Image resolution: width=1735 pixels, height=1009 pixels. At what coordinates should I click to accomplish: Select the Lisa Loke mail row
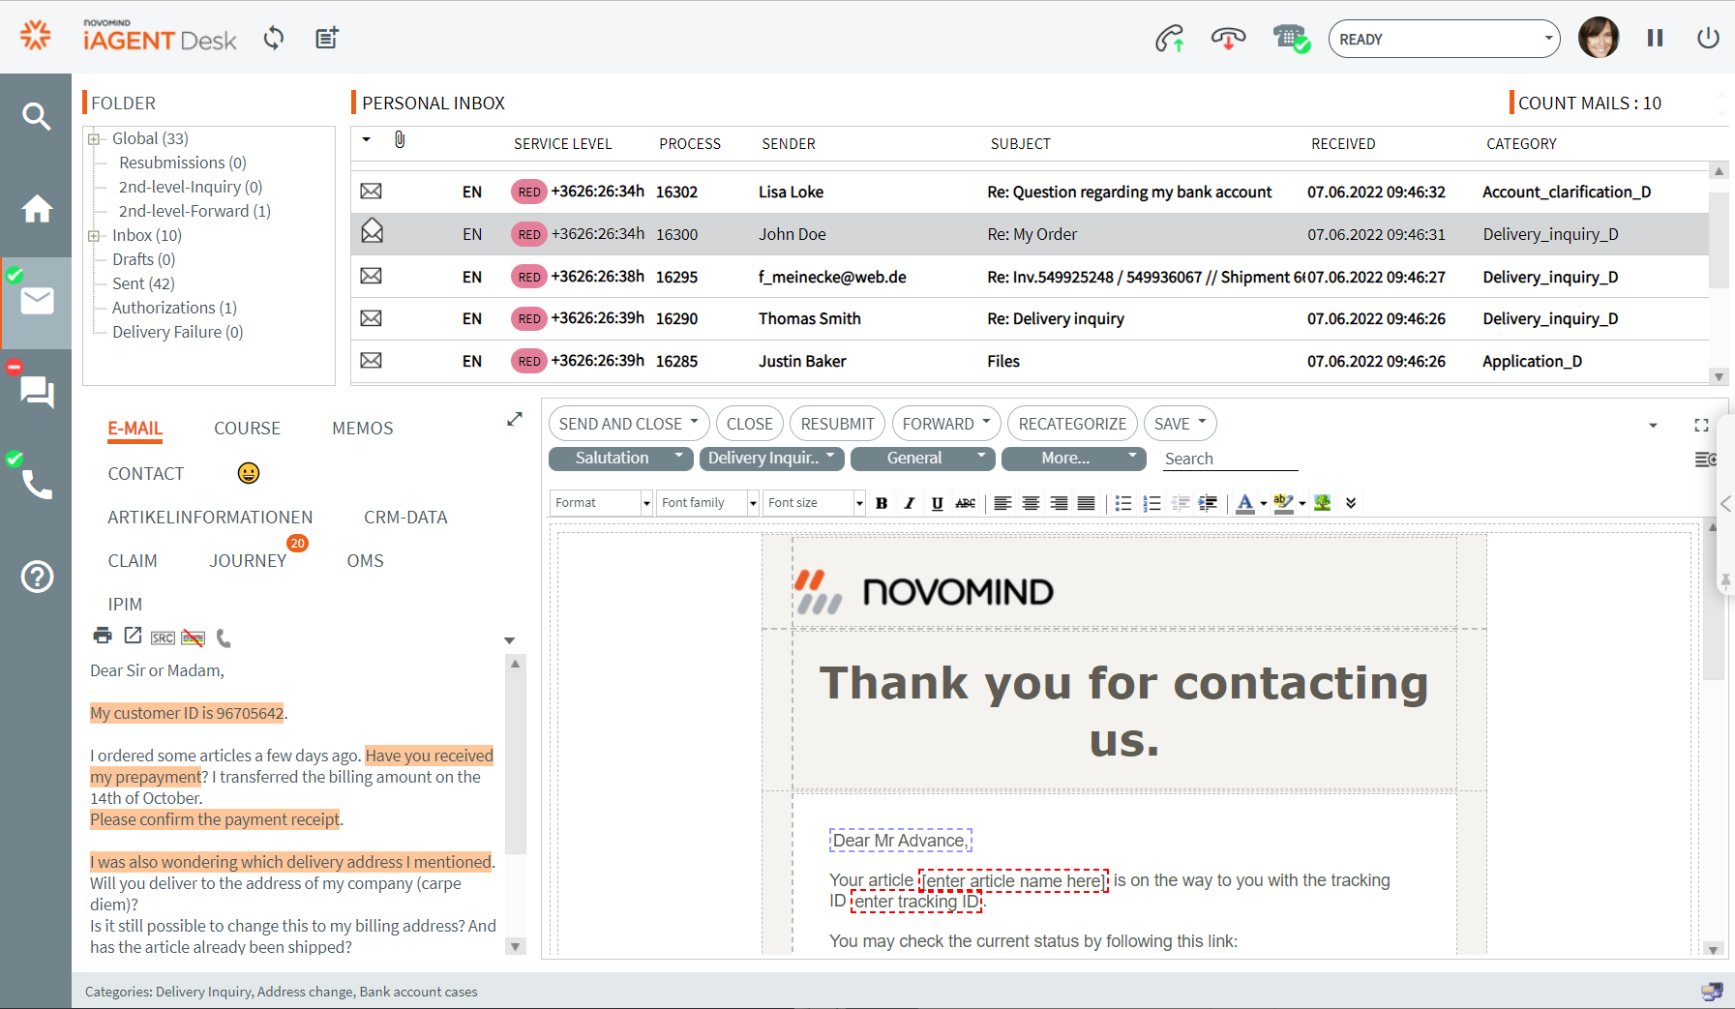(1030, 192)
